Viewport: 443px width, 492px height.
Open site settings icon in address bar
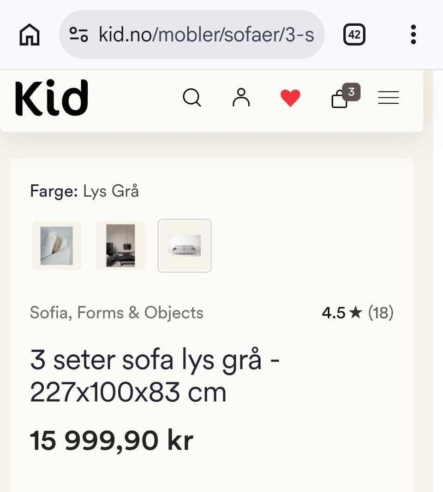78,35
